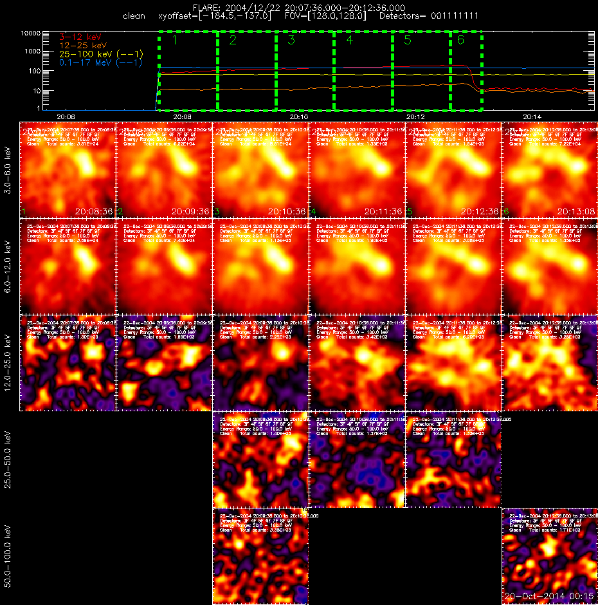Select the 6.0-12.0 keV image for interval 6
The height and width of the screenshot is (605, 598).
pos(550,266)
